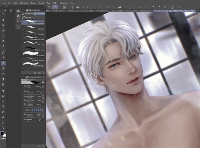
Task: Open the Clip Studio logo menu
Action: tap(4, 3)
